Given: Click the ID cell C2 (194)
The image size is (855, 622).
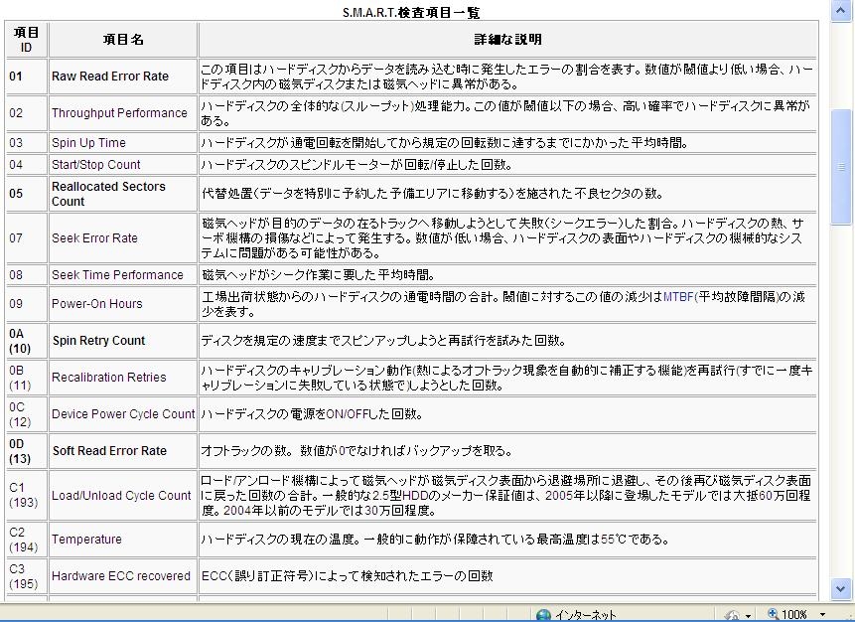Looking at the screenshot, I should pyautogui.click(x=26, y=540).
